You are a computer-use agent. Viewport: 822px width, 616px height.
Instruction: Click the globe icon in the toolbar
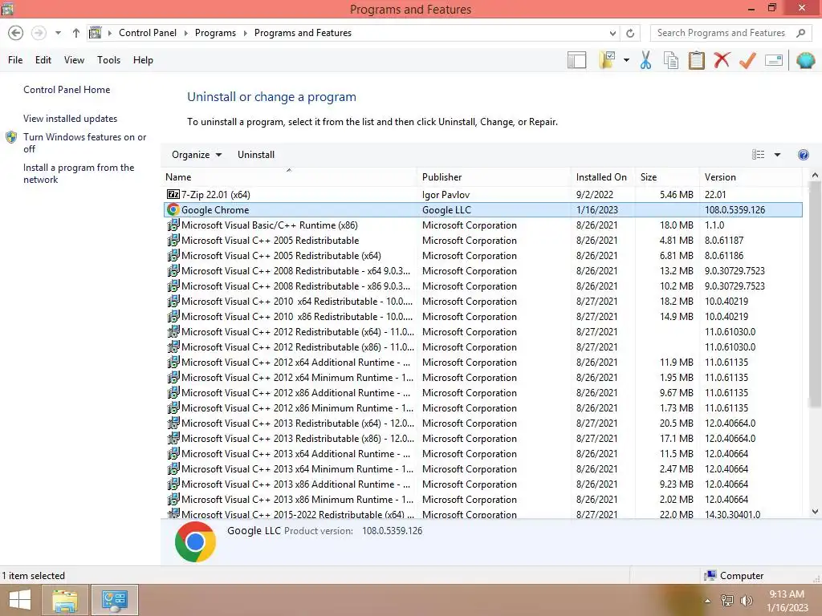[805, 60]
